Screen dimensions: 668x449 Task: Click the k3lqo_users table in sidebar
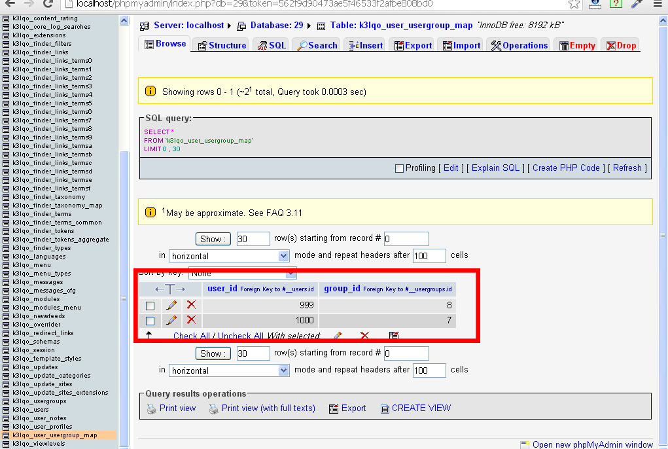[31, 410]
